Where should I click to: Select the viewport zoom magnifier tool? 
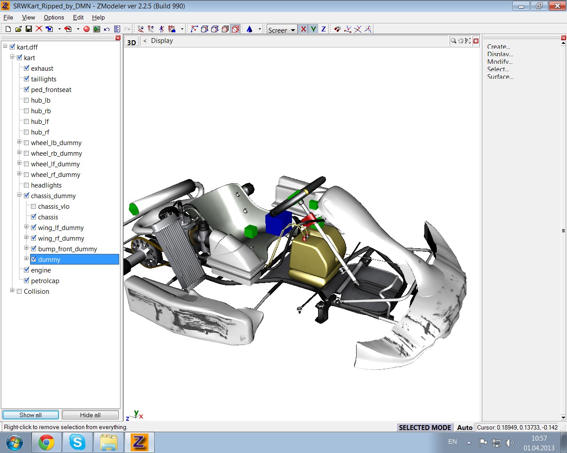[x=454, y=41]
